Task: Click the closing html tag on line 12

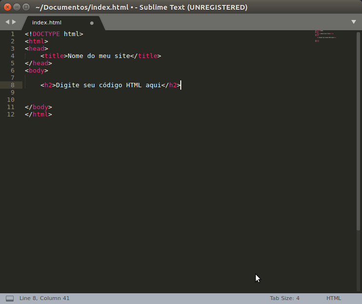Action: [38, 114]
